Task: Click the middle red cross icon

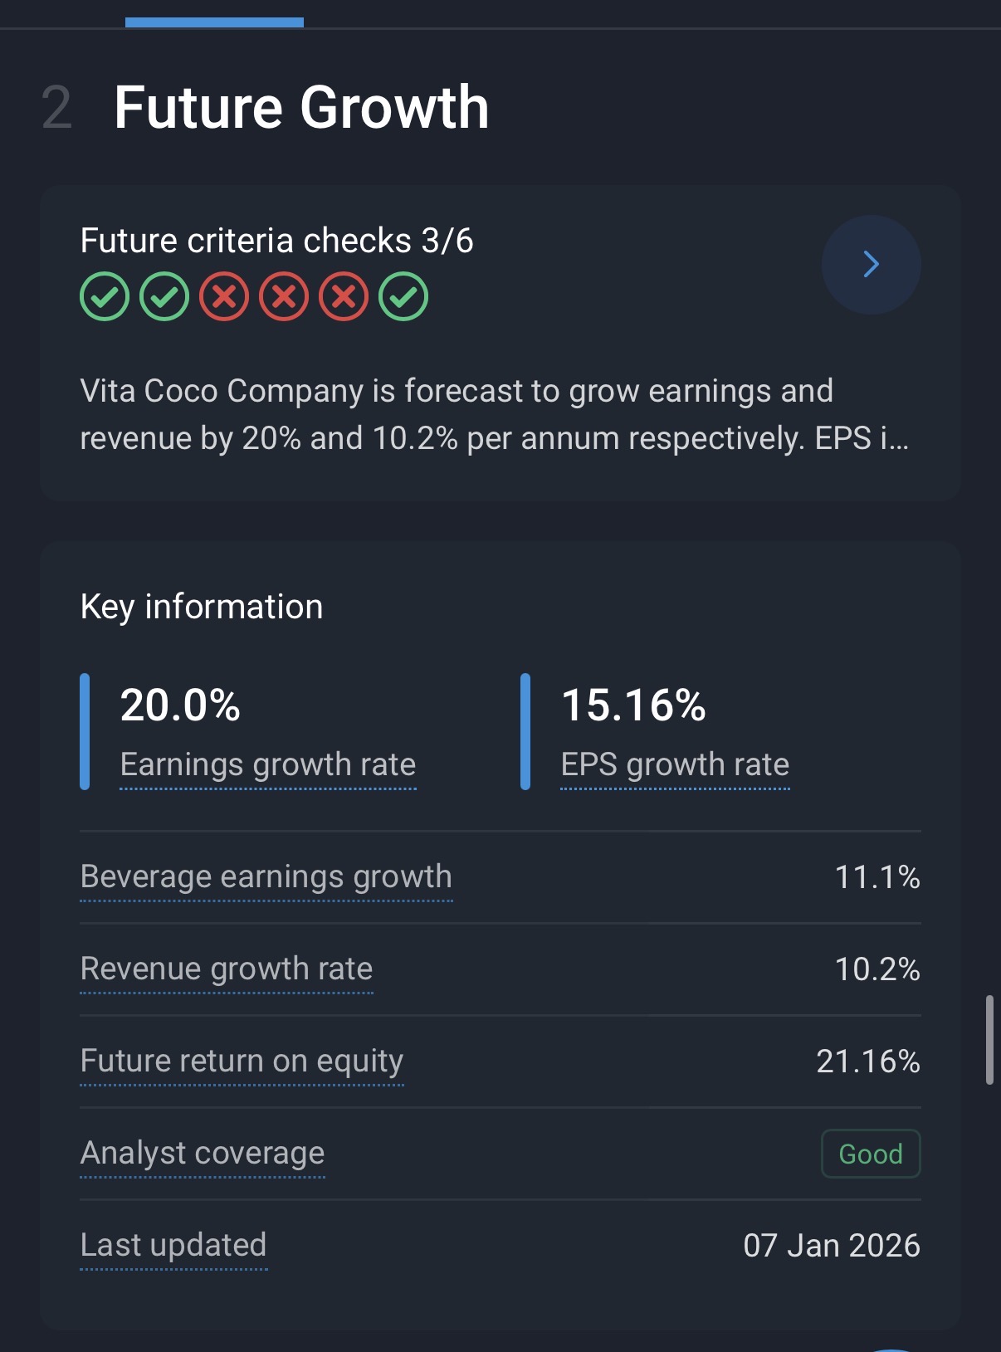Action: (284, 296)
